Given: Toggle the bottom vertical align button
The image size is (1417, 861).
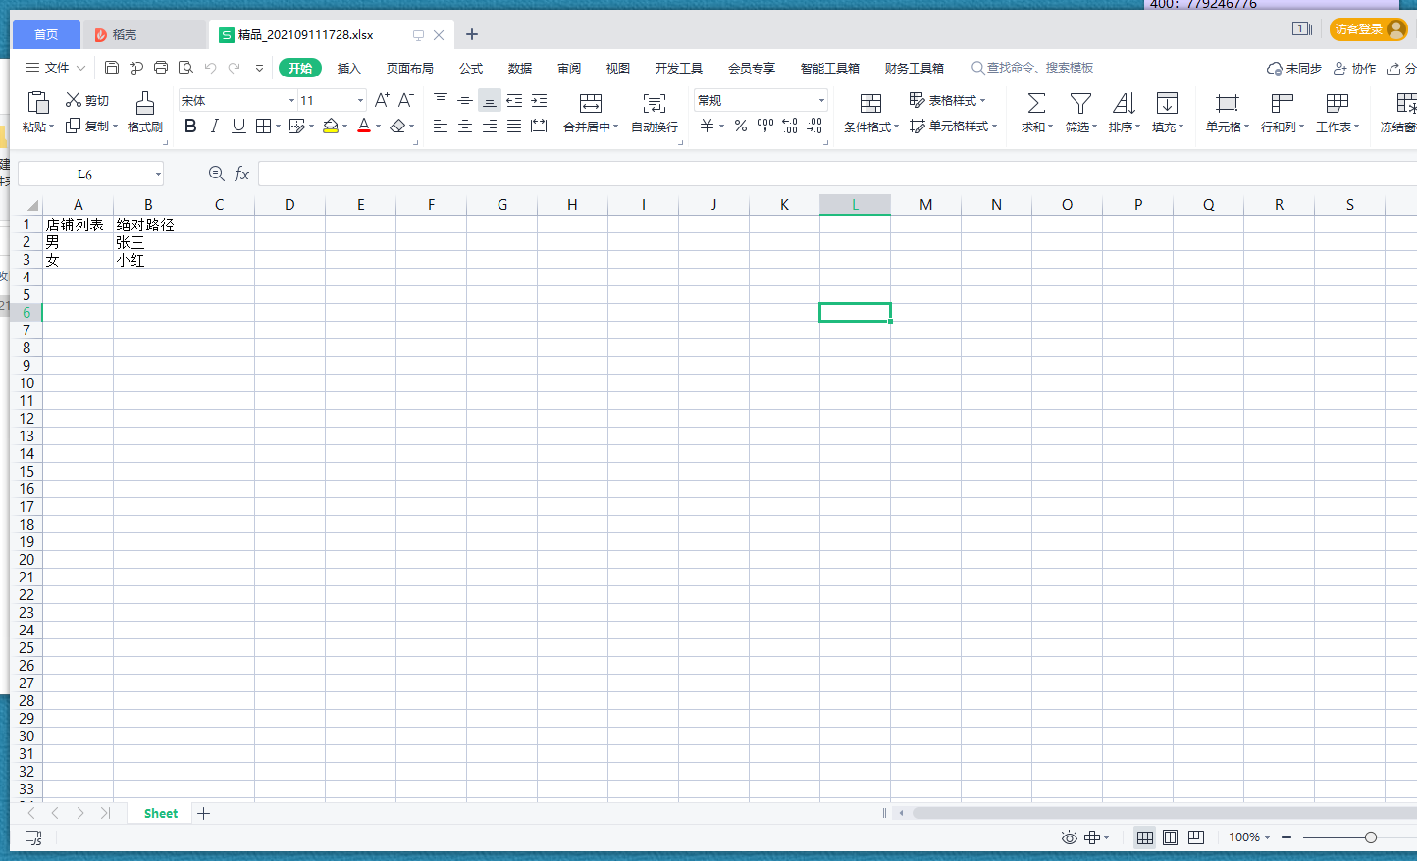Looking at the screenshot, I should click(490, 100).
